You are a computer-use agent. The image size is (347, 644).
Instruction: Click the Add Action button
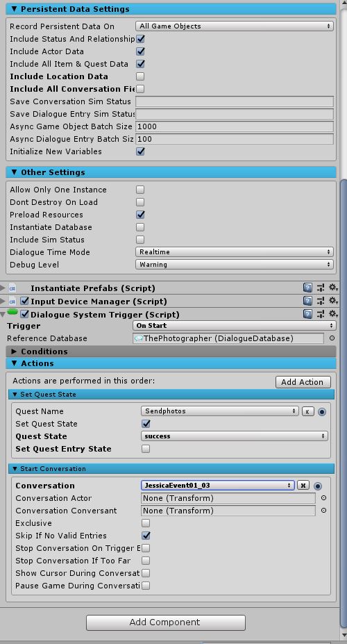(x=303, y=382)
